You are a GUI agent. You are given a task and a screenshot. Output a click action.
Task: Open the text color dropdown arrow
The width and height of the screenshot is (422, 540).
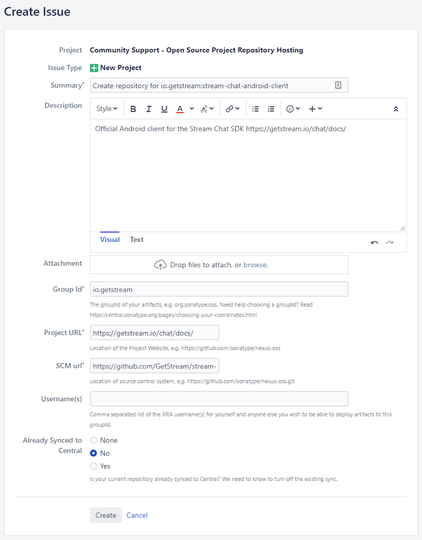[191, 109]
